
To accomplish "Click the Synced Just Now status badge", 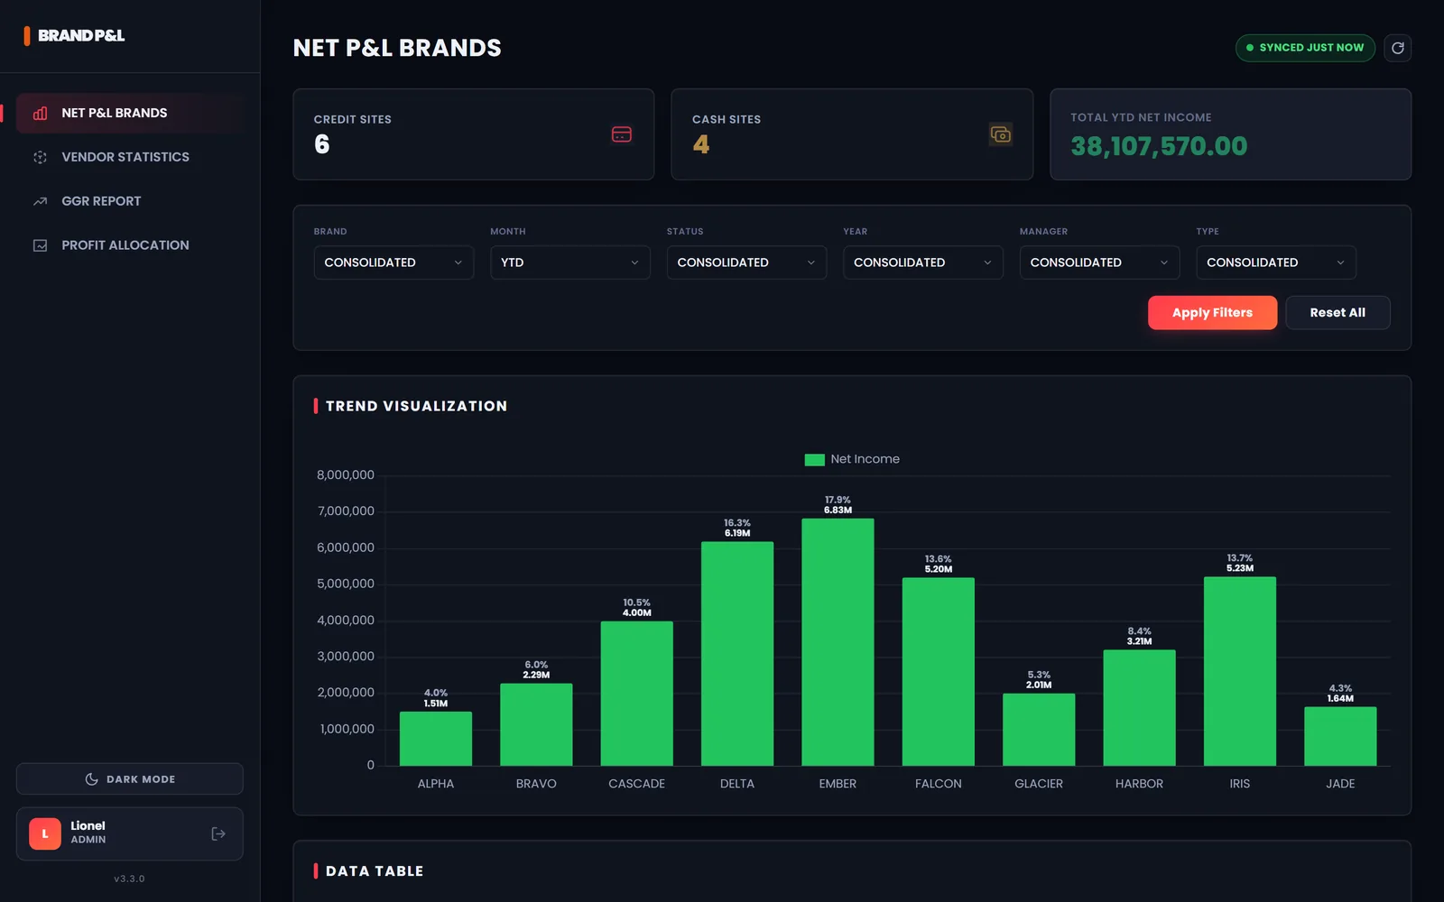I will 1305,48.
